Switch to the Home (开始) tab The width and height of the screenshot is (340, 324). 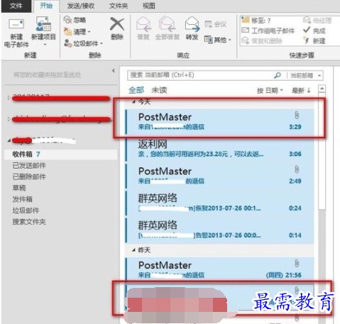coord(46,6)
